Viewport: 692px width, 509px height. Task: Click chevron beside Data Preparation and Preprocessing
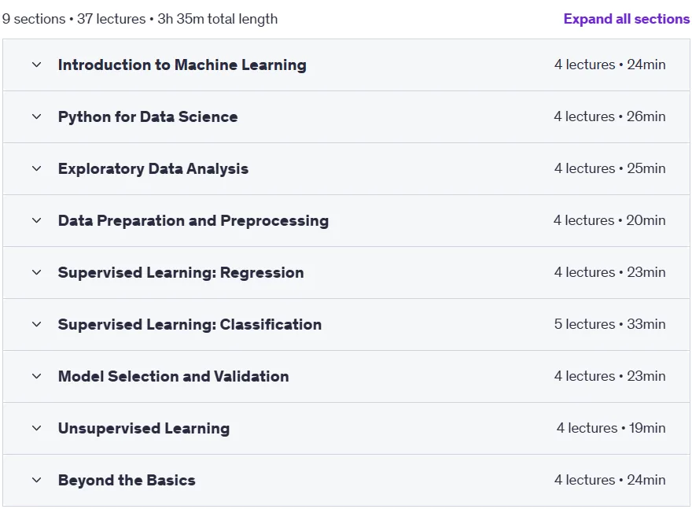(37, 221)
